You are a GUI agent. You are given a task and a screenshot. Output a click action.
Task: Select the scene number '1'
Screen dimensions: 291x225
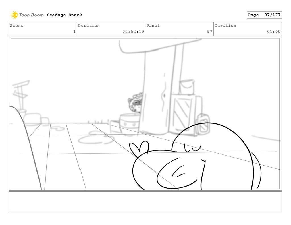[x=74, y=32]
